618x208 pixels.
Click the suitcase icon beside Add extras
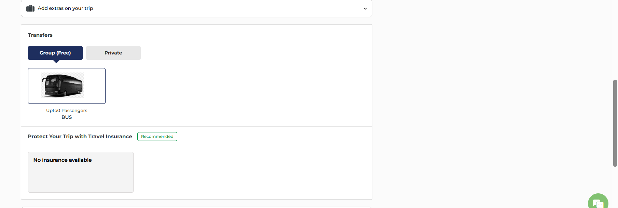point(30,9)
